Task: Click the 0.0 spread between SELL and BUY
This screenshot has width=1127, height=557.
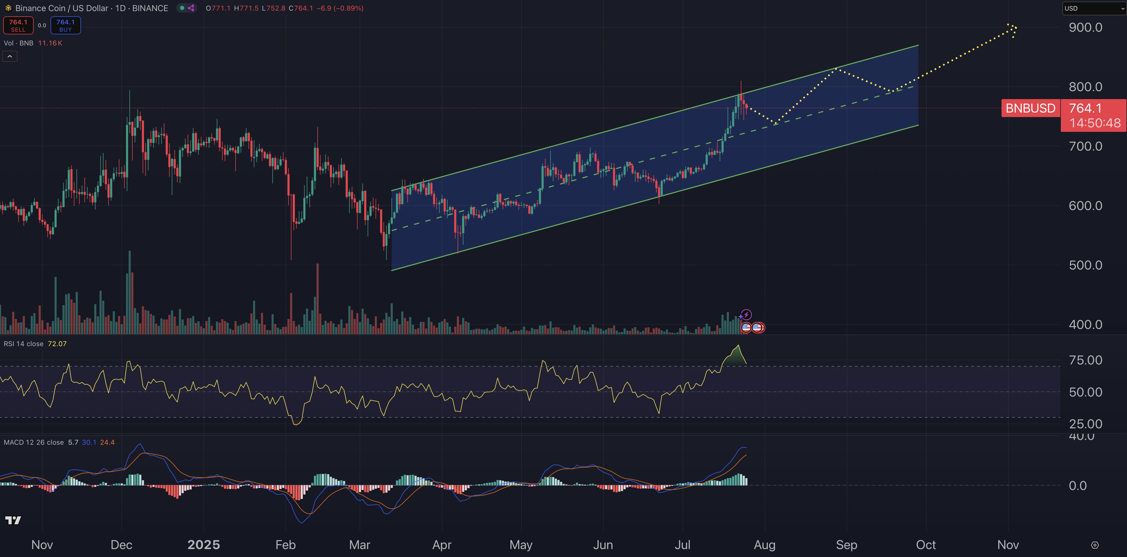Action: 42,25
